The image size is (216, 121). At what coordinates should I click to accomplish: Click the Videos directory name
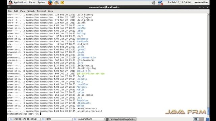[x=80, y=106]
